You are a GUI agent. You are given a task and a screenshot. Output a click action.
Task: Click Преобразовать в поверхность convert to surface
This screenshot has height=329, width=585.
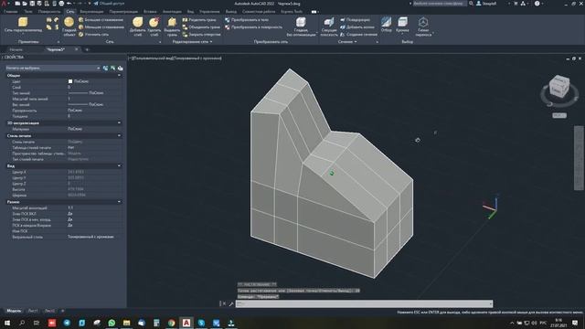(x=254, y=27)
